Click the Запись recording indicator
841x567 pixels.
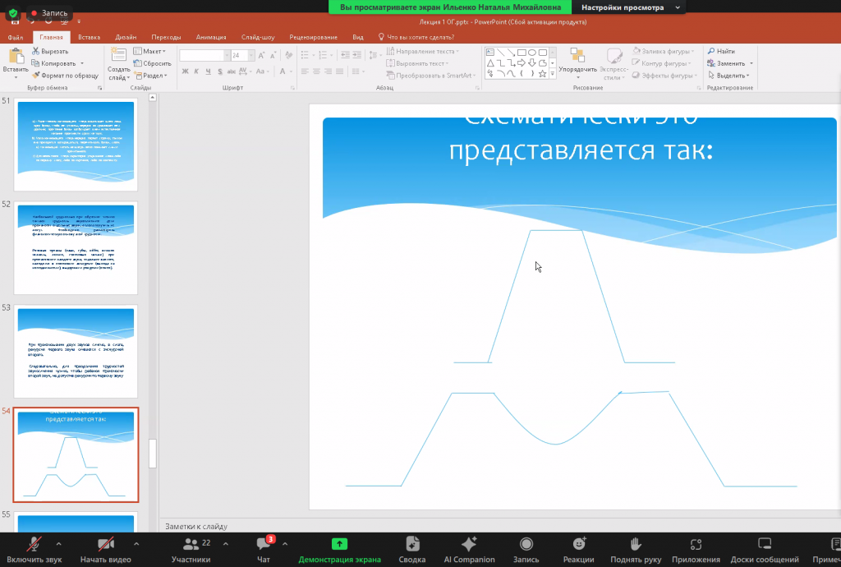[x=49, y=13]
